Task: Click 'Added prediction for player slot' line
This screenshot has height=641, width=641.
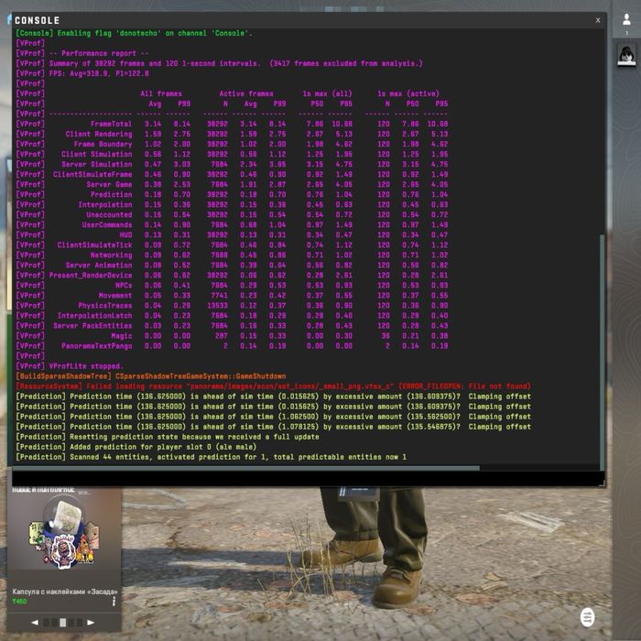Action: click(x=136, y=447)
